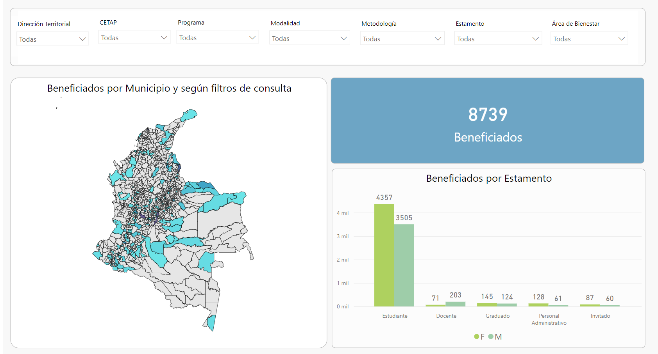Viewport: 658px width, 354px height.
Task: Select the Estudiante female bar 4357
Action: point(384,255)
